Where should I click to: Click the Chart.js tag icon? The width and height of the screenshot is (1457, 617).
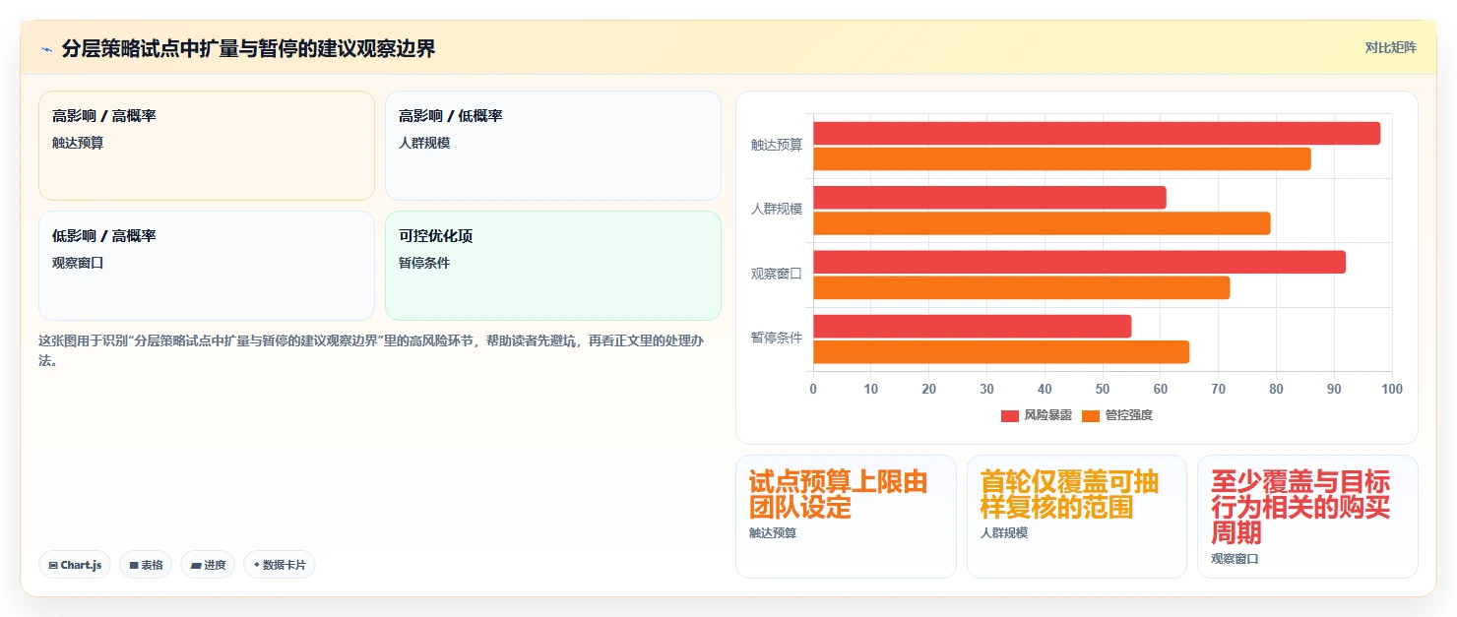pos(53,565)
